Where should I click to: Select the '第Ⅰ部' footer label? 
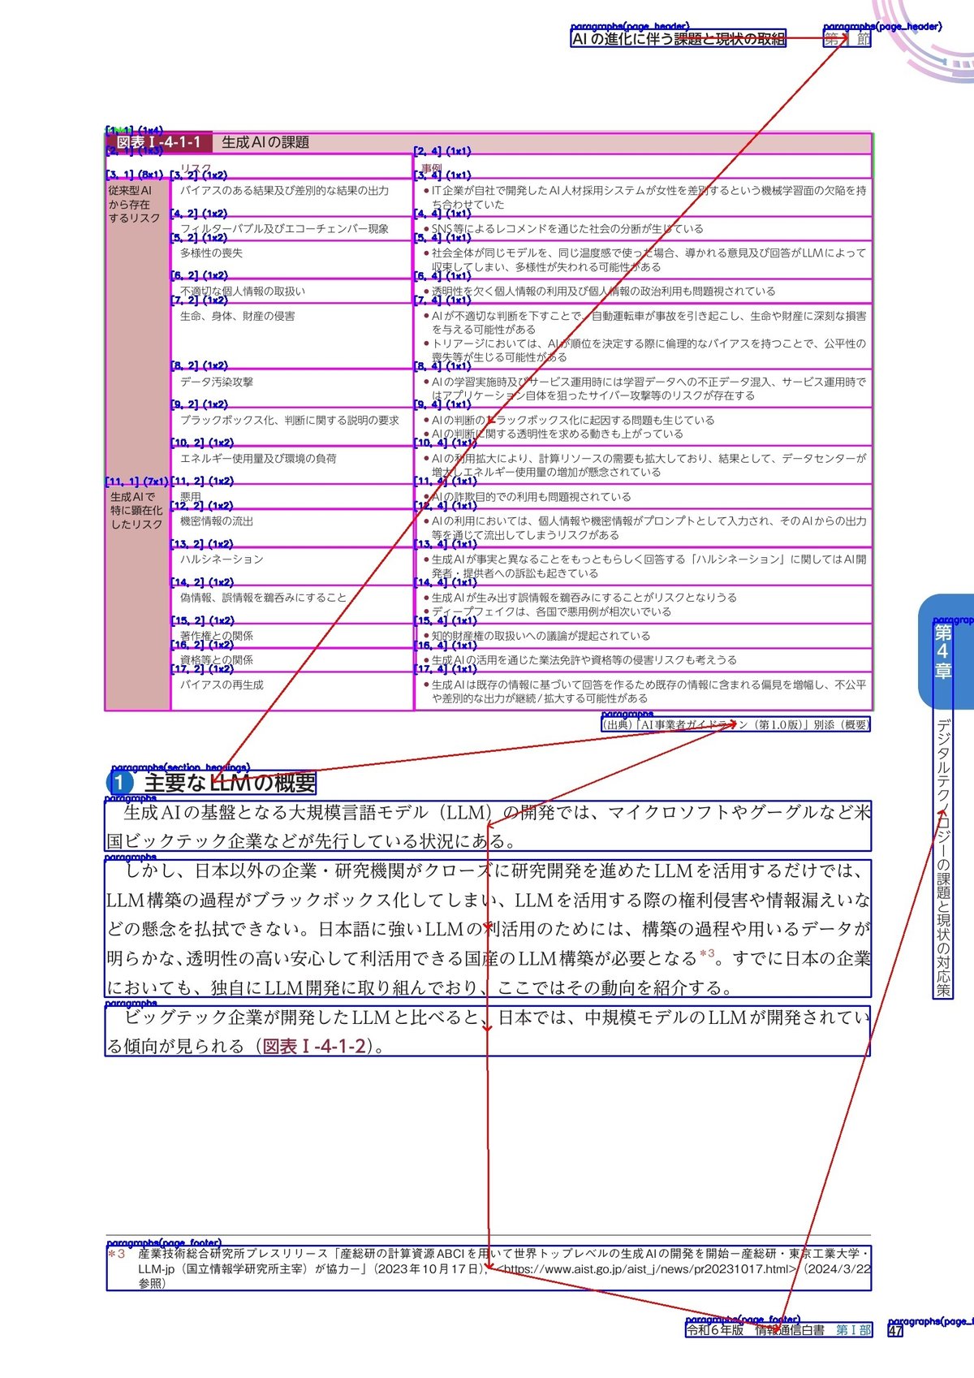point(854,1330)
